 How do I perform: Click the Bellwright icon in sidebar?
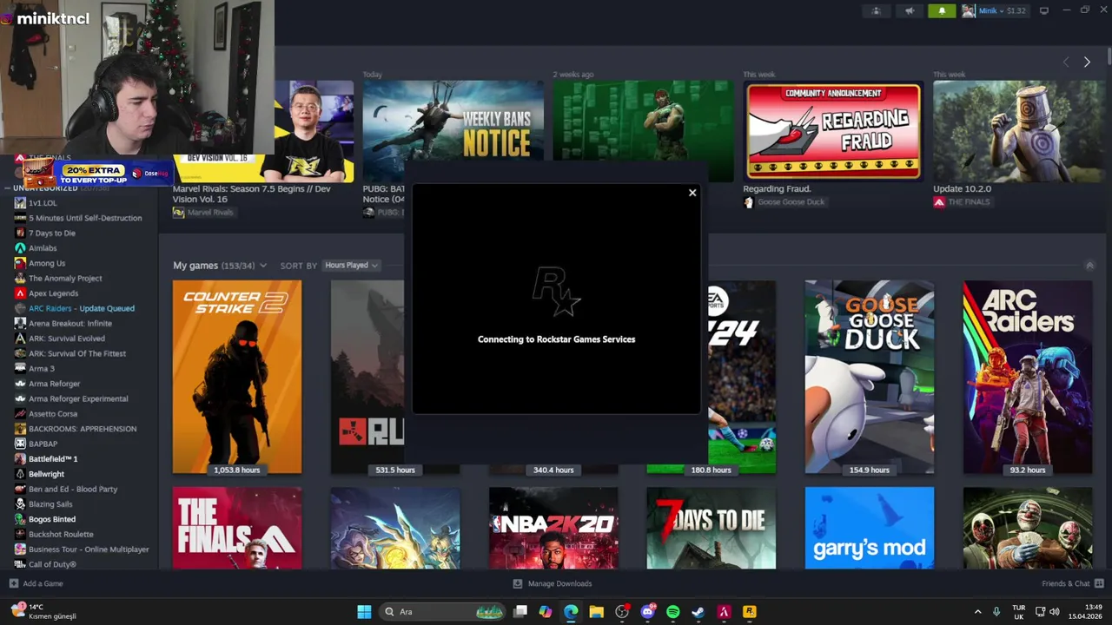(20, 474)
